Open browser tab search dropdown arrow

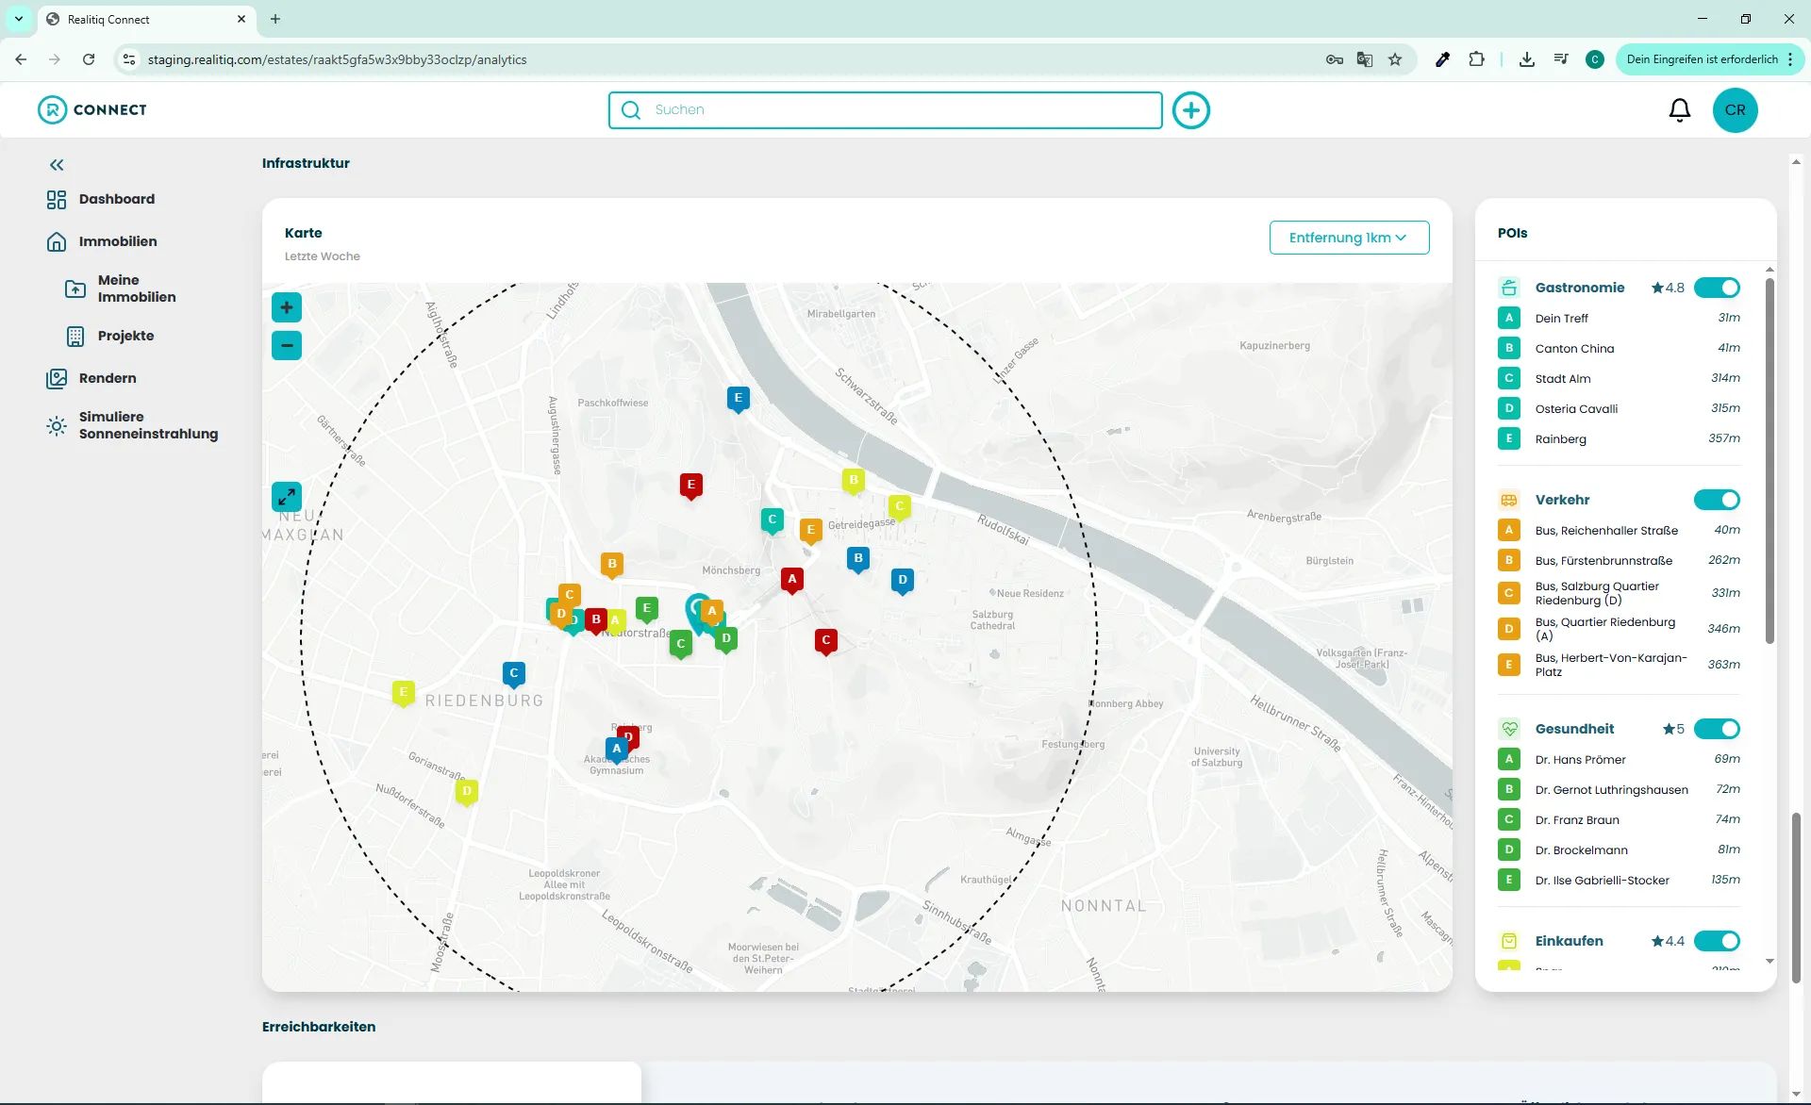click(19, 19)
